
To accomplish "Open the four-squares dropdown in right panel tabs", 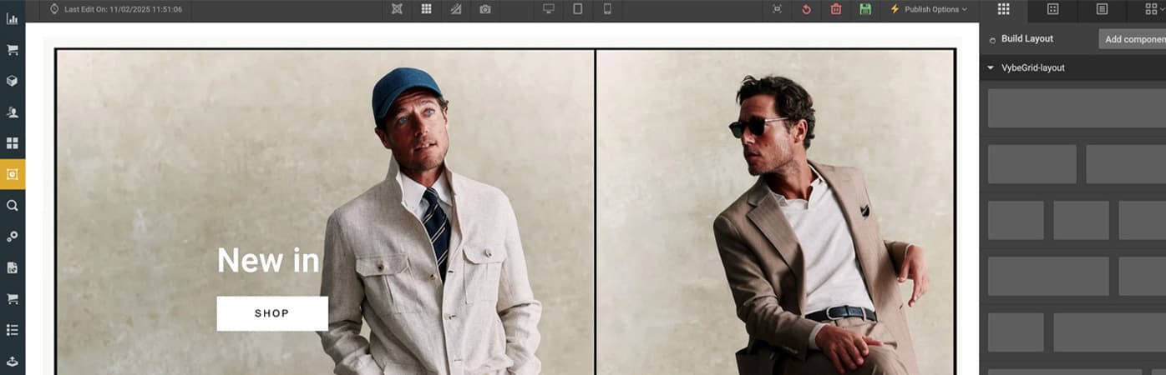I will (x=1153, y=9).
